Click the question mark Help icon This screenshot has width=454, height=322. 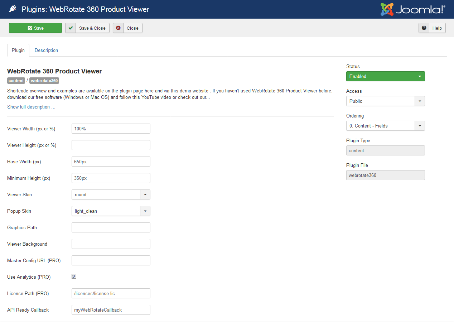tap(424, 28)
